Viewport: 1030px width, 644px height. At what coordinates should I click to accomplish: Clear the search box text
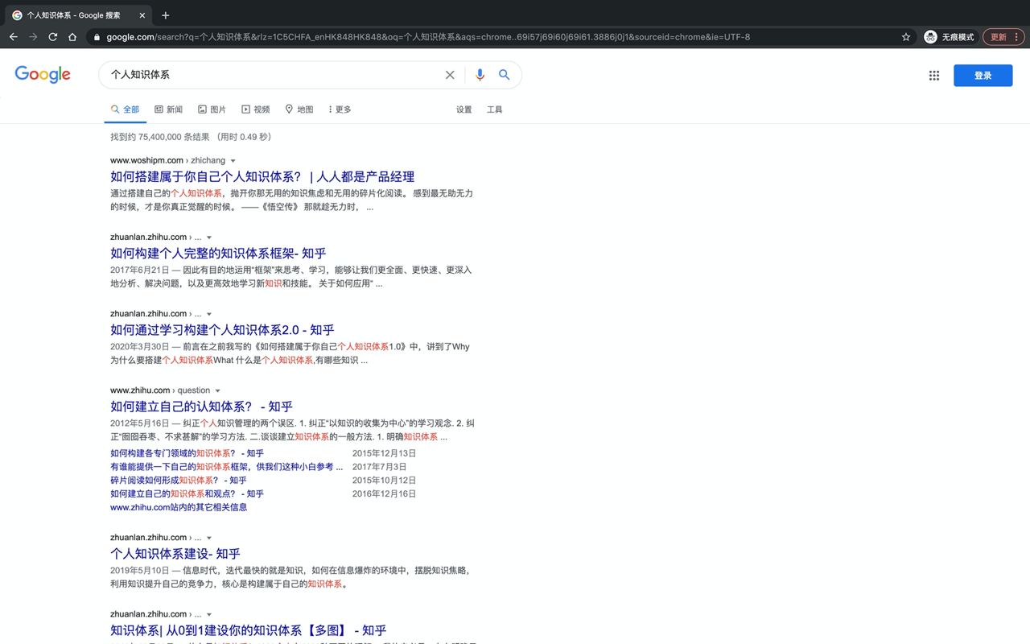coord(450,75)
